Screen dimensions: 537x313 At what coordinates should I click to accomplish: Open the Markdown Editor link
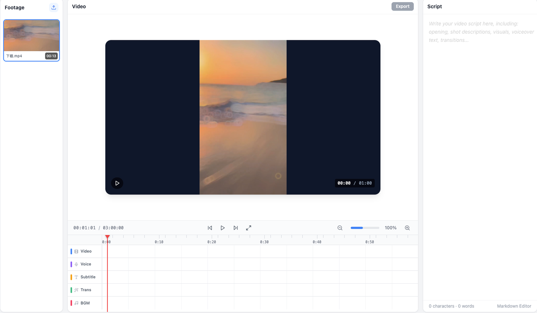[514, 306]
